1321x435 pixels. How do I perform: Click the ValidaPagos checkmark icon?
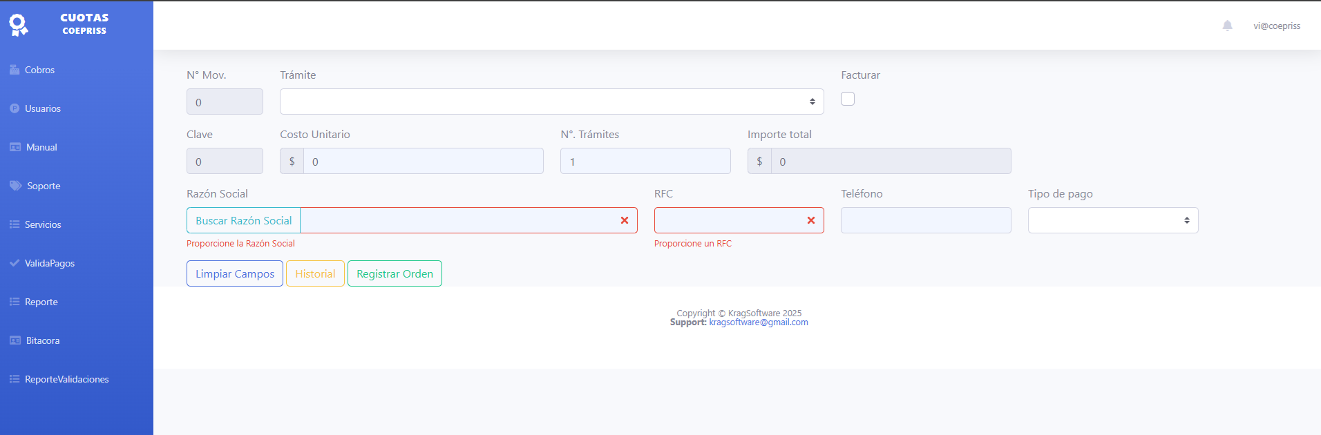tap(15, 263)
